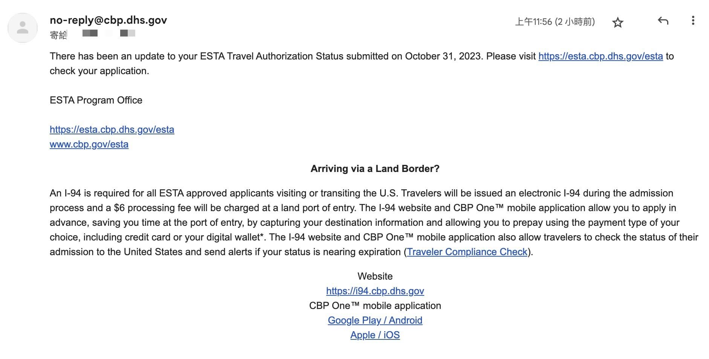Screen dimensions: 709x359
Task: Click 'check your application.' in the opening paragraph
Action: 99,71
